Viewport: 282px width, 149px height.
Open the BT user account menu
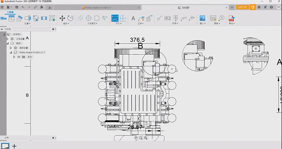coord(278,7)
